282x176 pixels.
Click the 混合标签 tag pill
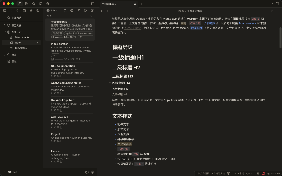tap(57, 33)
